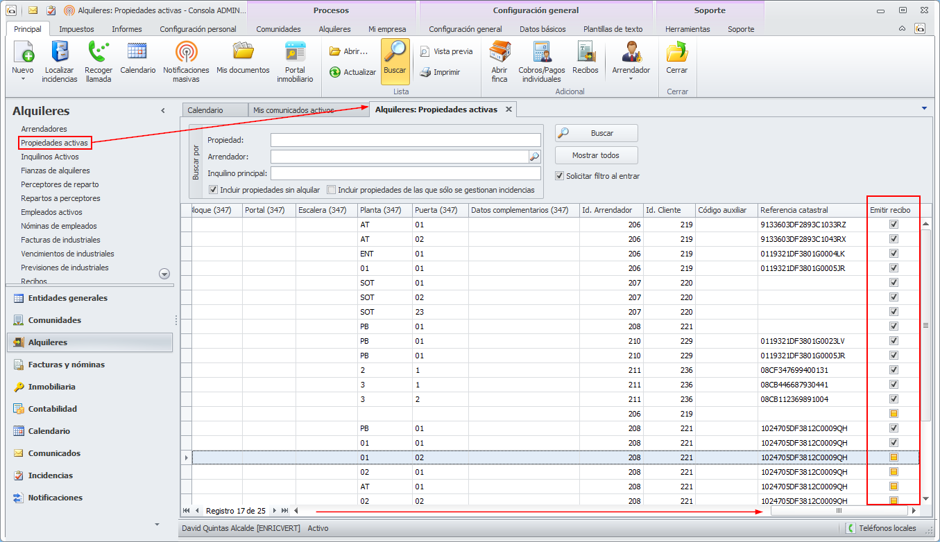This screenshot has height=542, width=940.
Task: Open the Arrendador ribbon dropdown
Action: click(631, 78)
